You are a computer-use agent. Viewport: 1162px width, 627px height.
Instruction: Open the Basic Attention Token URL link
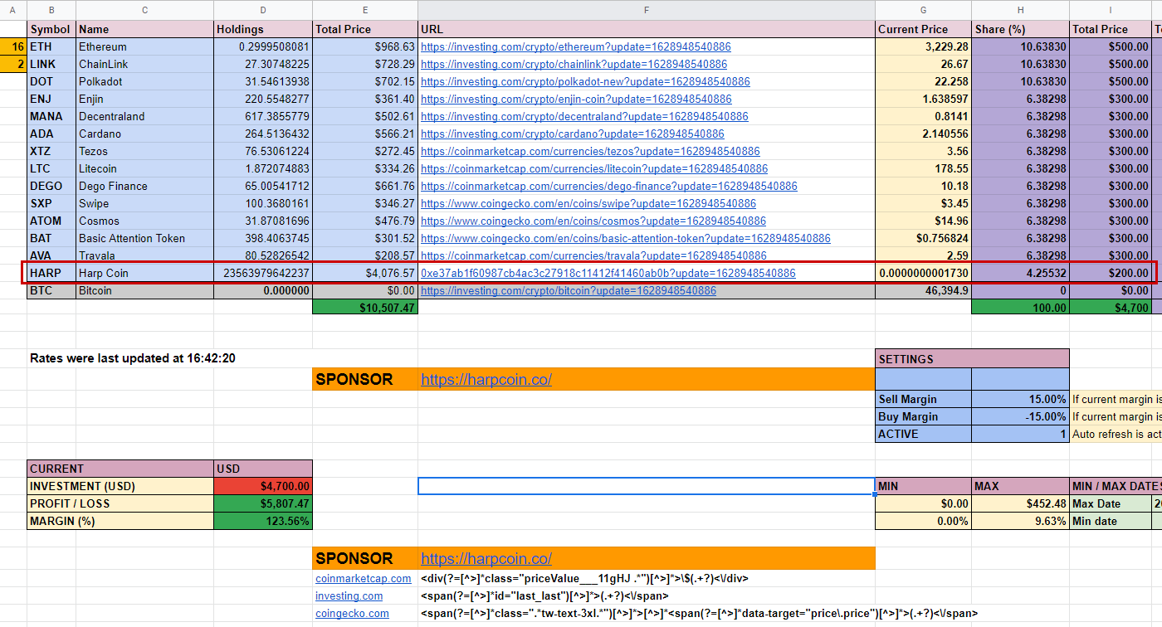pyautogui.click(x=626, y=239)
